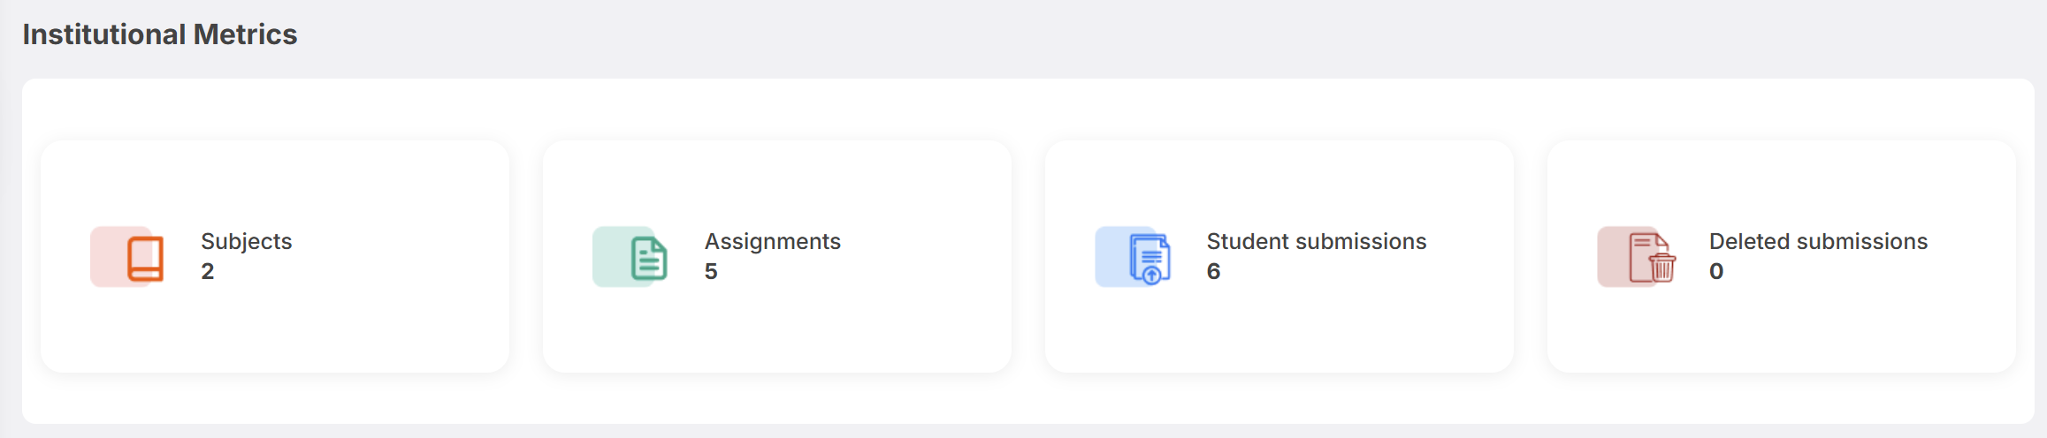This screenshot has width=2047, height=438.
Task: Click the blue Student submissions upload icon
Action: pyautogui.click(x=1150, y=259)
